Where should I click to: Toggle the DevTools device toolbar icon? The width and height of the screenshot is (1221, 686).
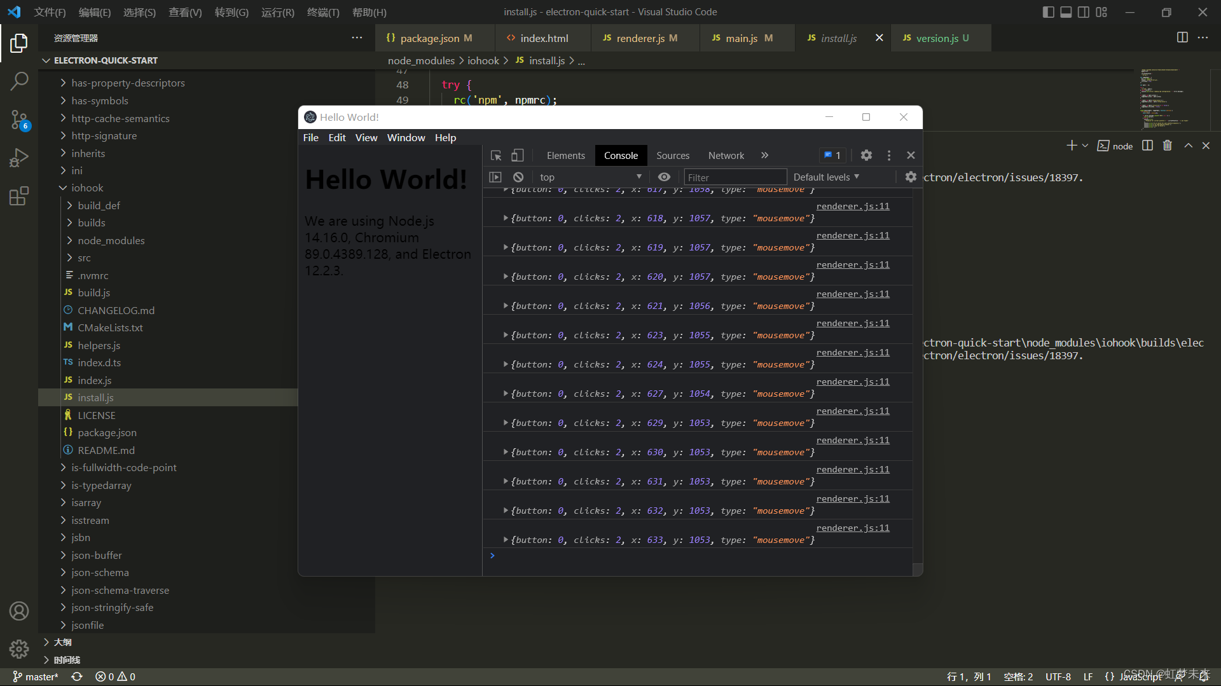[x=518, y=155]
